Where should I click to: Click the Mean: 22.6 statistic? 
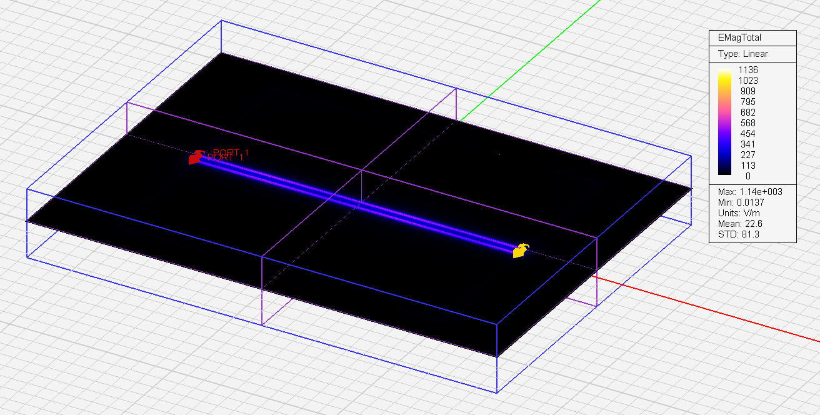tap(740, 224)
